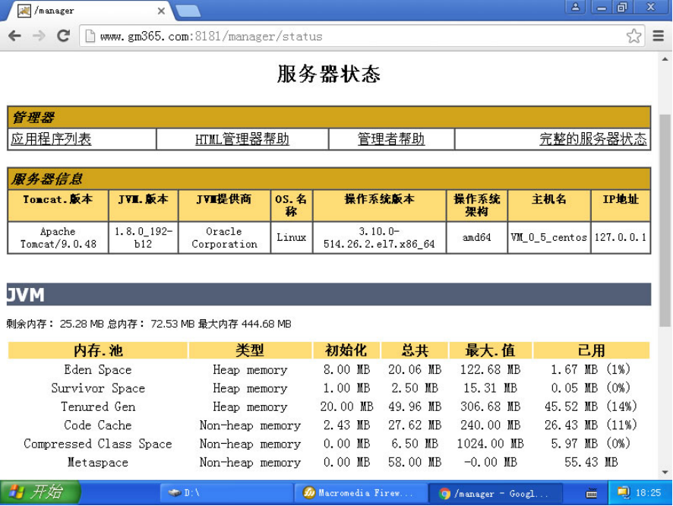The width and height of the screenshot is (673, 506).
Task: Click the JVM section header
Action: click(x=329, y=295)
